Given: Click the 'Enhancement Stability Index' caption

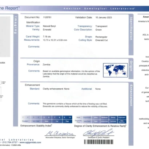Looking at the screenshot, I should coord(36,126).
